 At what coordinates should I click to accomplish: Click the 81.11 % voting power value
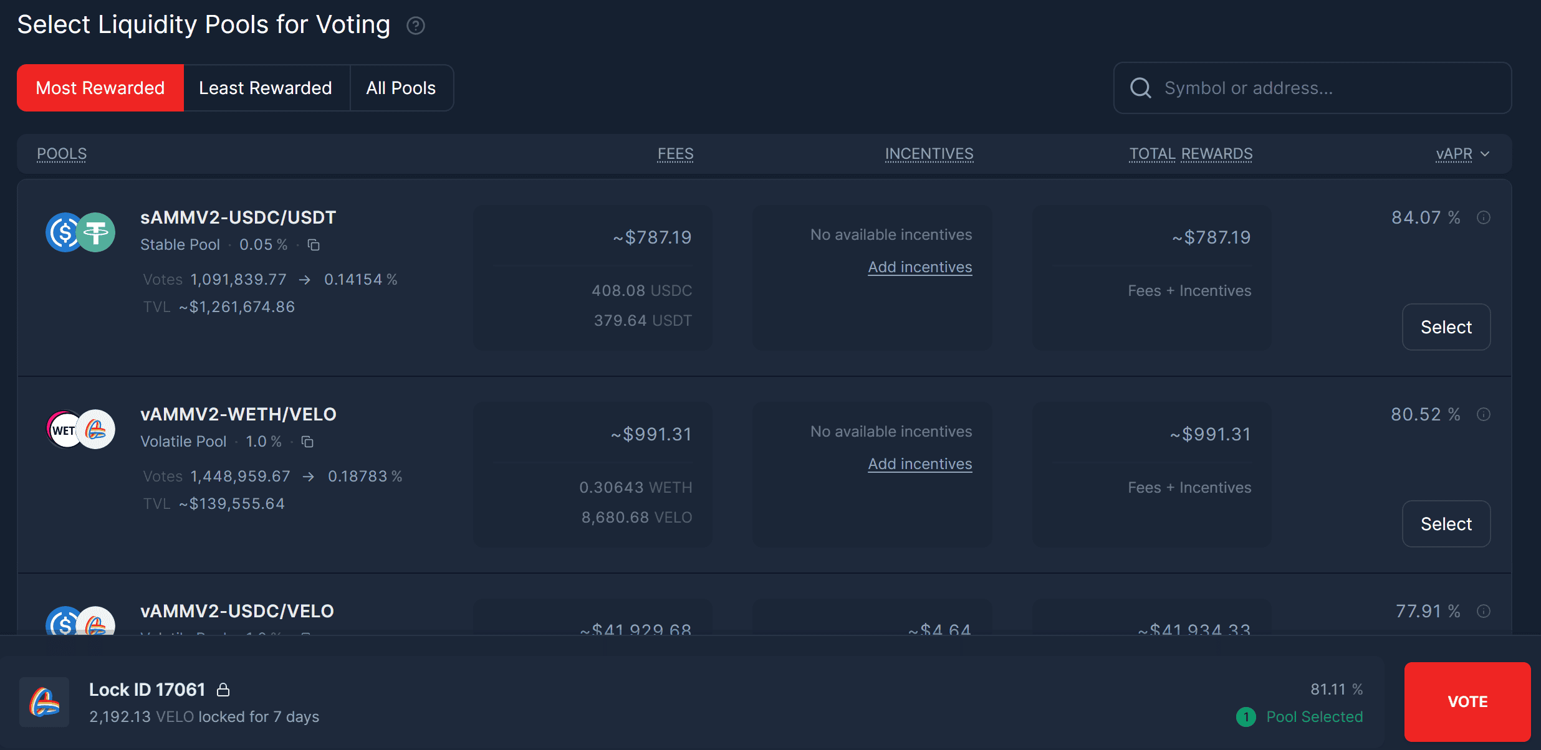pyautogui.click(x=1337, y=690)
